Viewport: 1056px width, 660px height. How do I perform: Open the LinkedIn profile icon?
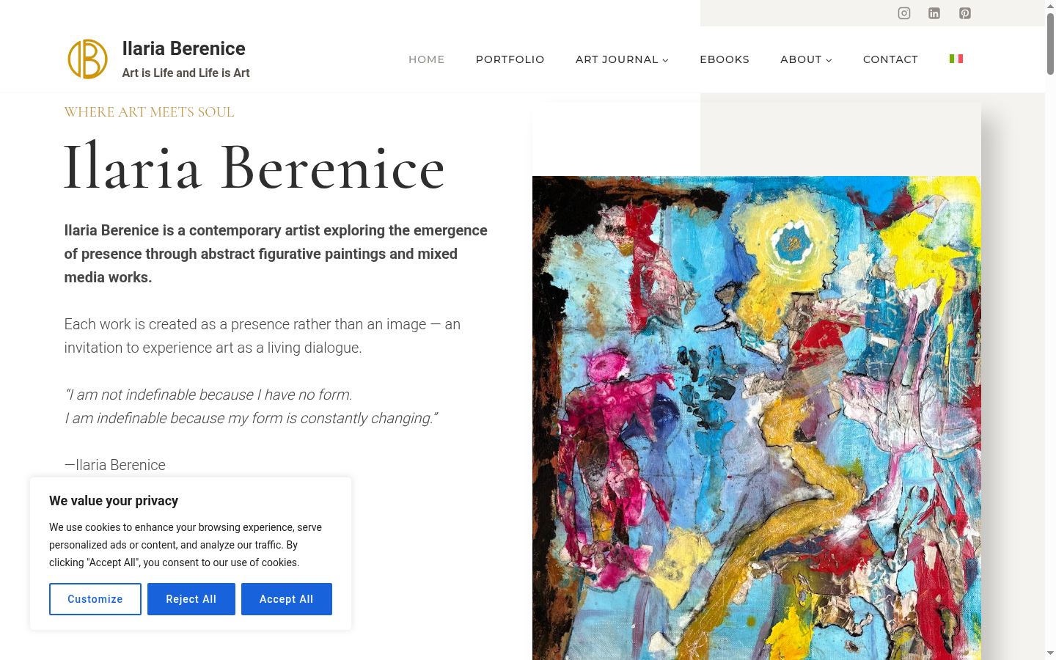pos(934,13)
